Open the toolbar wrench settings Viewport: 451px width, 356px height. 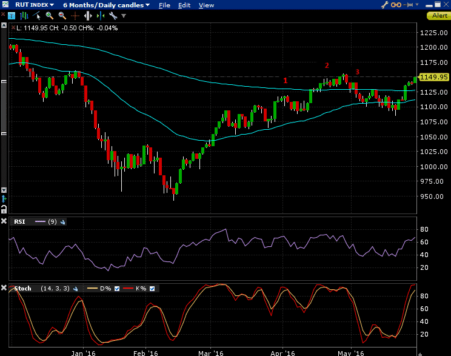point(113,16)
